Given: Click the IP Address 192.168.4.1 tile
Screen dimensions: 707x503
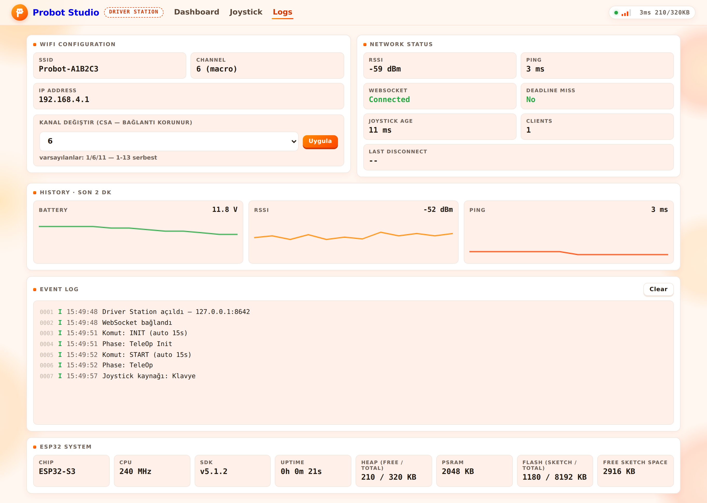Looking at the screenshot, I should 188,96.
